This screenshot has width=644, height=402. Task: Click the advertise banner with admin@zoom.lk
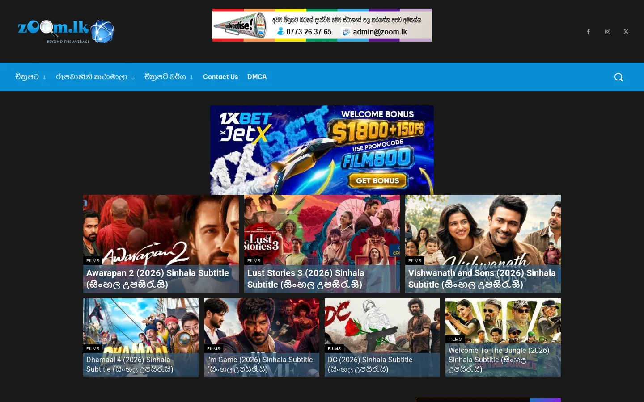322,25
